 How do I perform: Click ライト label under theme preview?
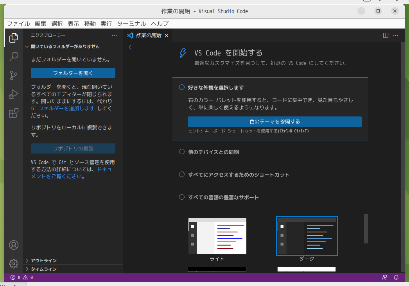pos(217,259)
